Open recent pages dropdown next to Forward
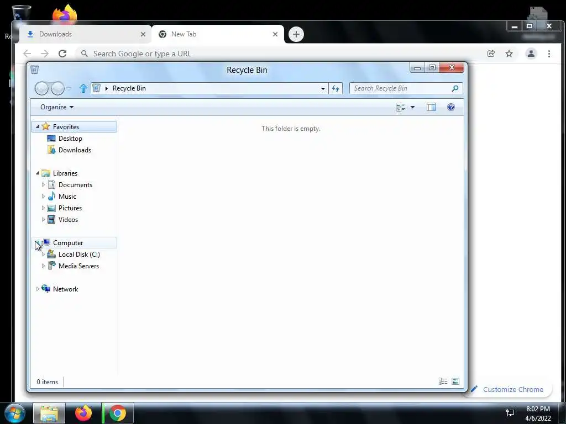This screenshot has width=566, height=424. click(x=69, y=88)
